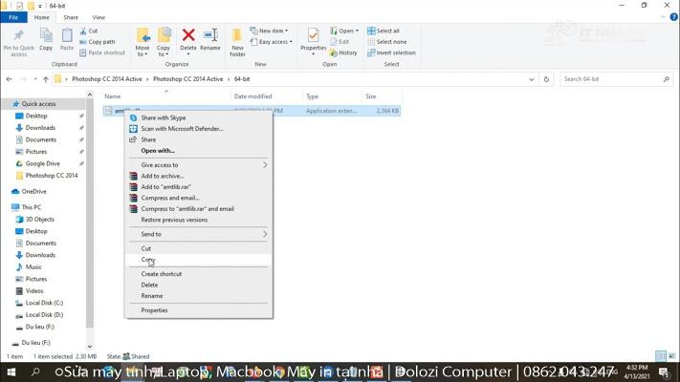This screenshot has height=382, width=680.
Task: Switch to the View ribbon tab
Action: 99,17
